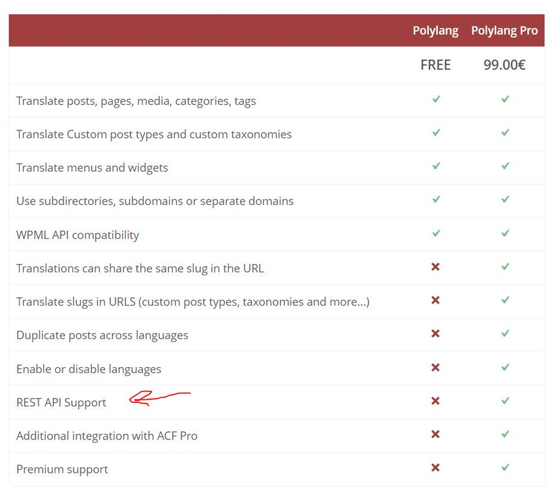Click the Polylang column header

436,31
